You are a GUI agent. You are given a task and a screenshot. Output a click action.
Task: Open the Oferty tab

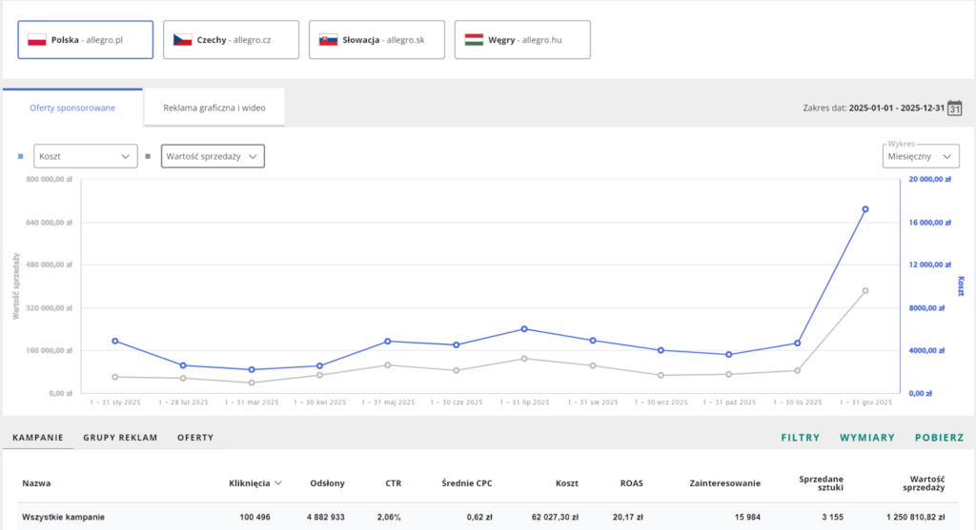[195, 438]
